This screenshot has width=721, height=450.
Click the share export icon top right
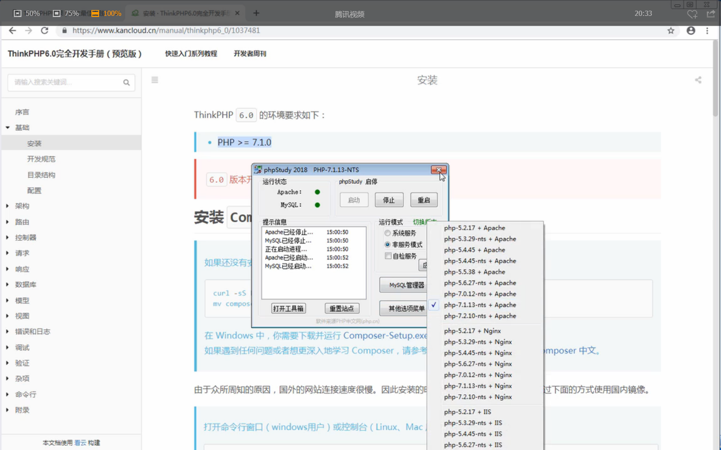coord(711,14)
